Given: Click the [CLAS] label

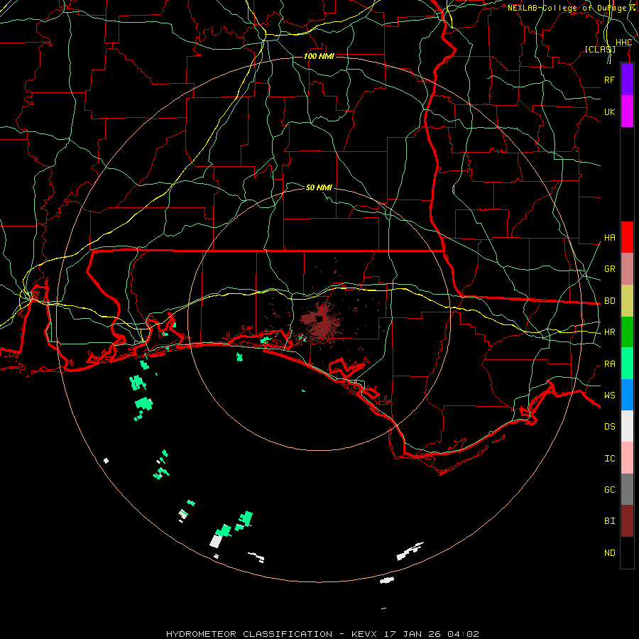Looking at the screenshot, I should tap(600, 49).
